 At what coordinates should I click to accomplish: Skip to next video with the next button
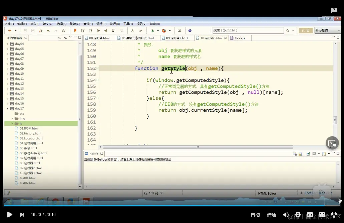(22, 214)
